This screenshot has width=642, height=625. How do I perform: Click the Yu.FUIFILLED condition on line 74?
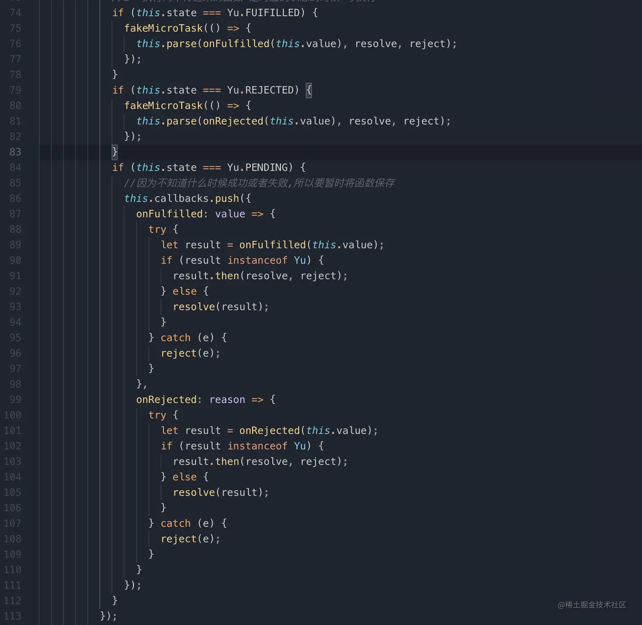pyautogui.click(x=263, y=13)
